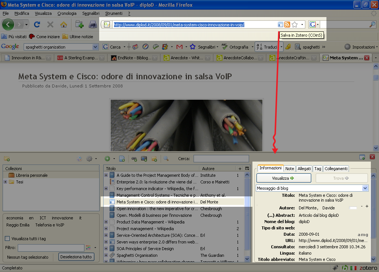Switch to the 'EndNote - Bibliog...' browser tab

[134, 58]
